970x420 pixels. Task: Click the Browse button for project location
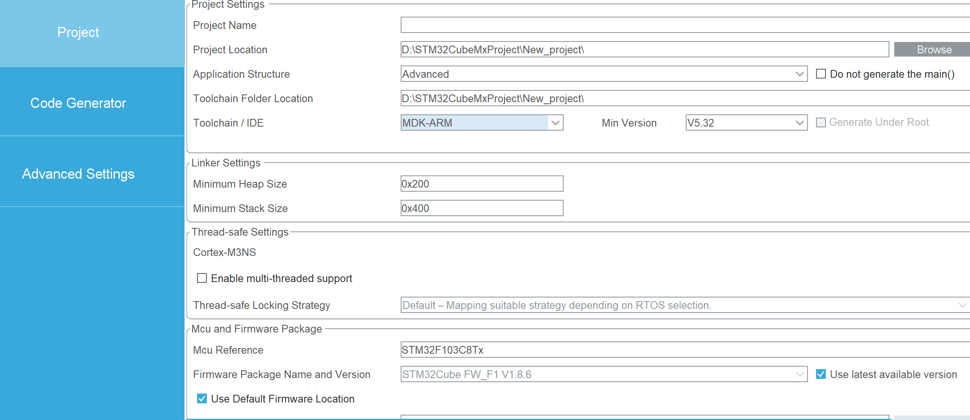tap(932, 49)
